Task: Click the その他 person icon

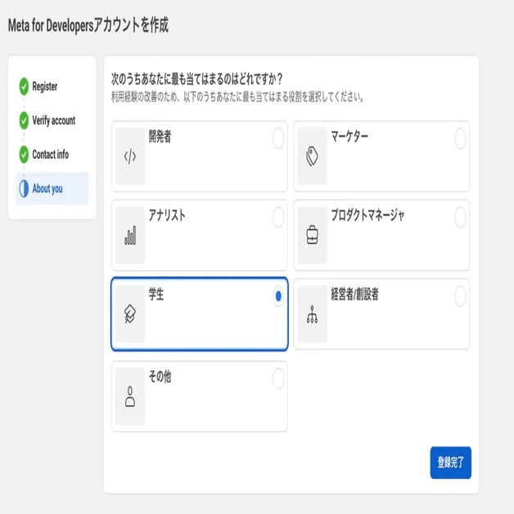Action: click(130, 397)
